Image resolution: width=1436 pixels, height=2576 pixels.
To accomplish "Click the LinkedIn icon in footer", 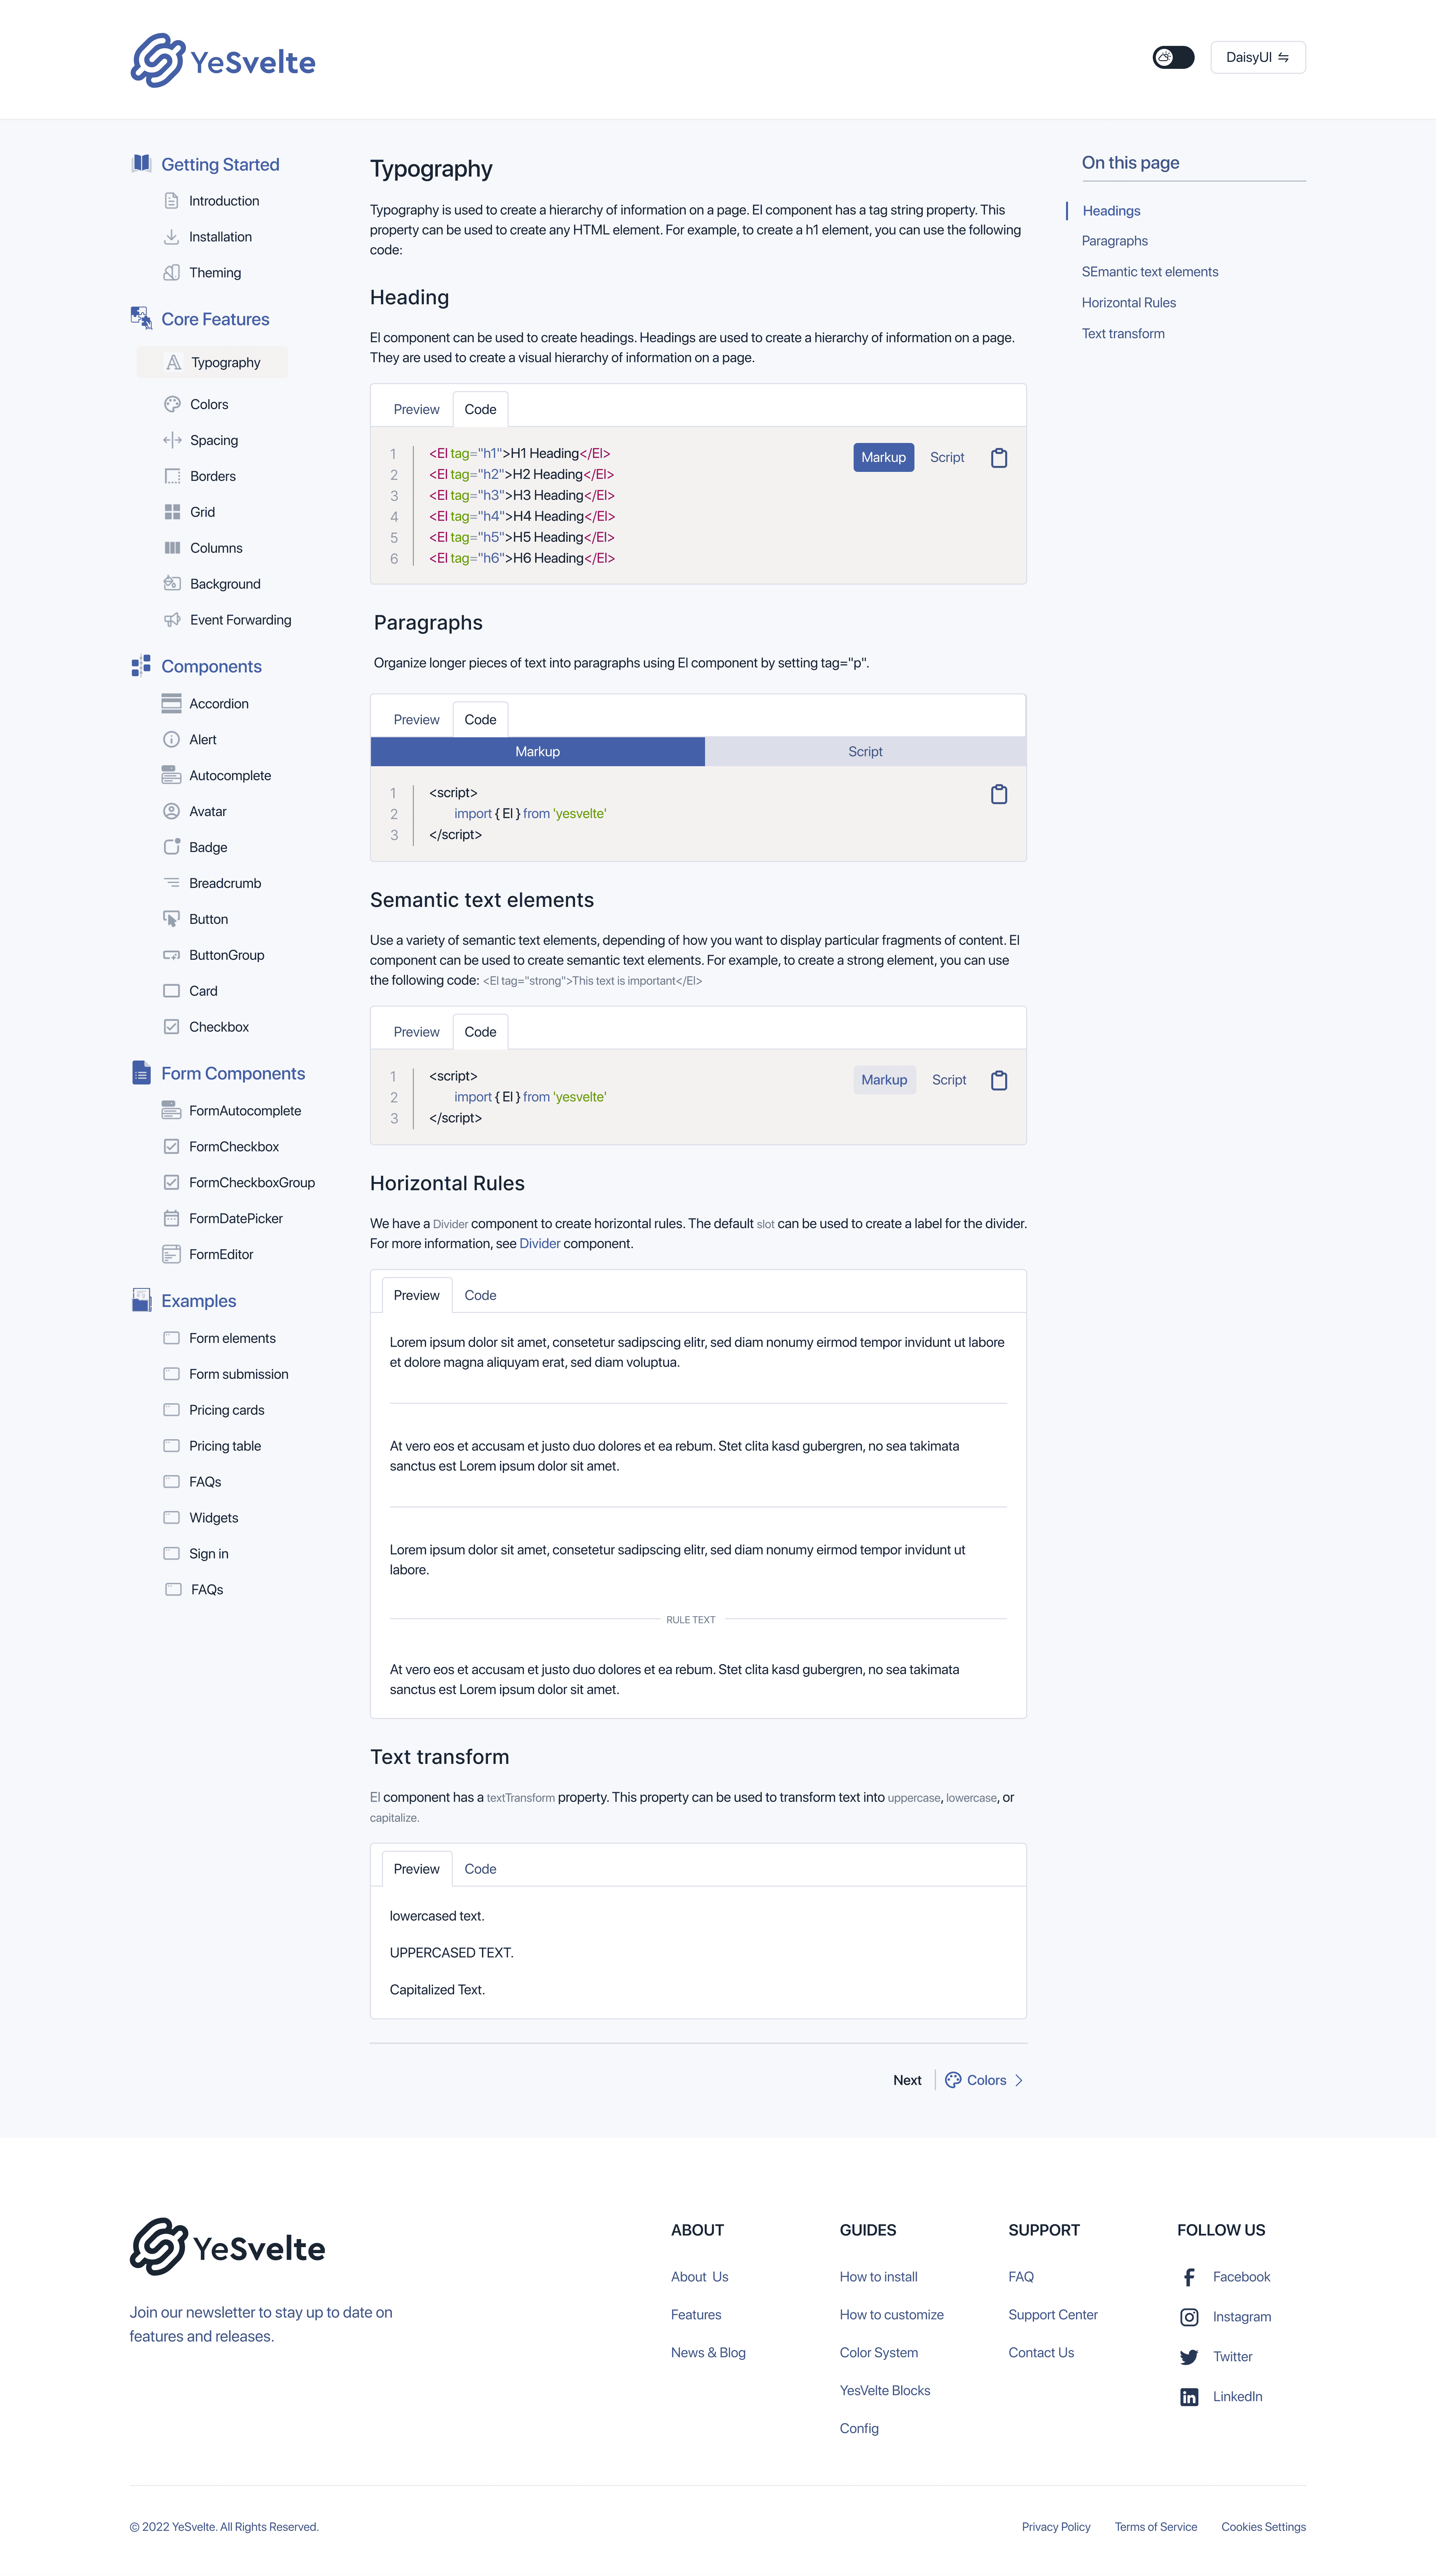I will click(1189, 2397).
